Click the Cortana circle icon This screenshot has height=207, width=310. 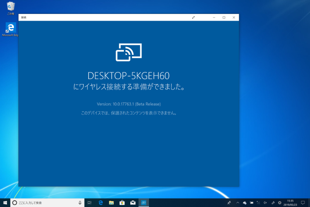tap(15, 203)
